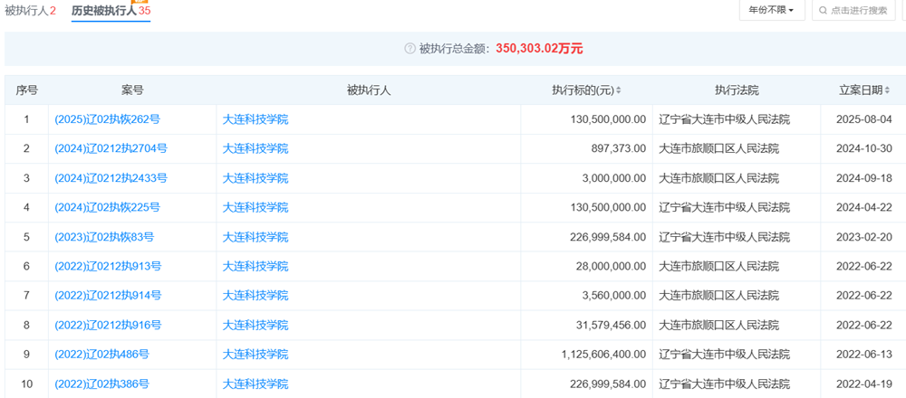Click 大连科技学院 in row 2

coord(255,149)
